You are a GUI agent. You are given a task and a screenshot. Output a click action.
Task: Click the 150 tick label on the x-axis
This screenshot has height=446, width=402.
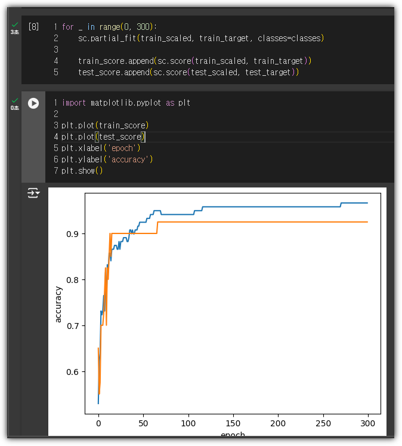tap(233, 423)
